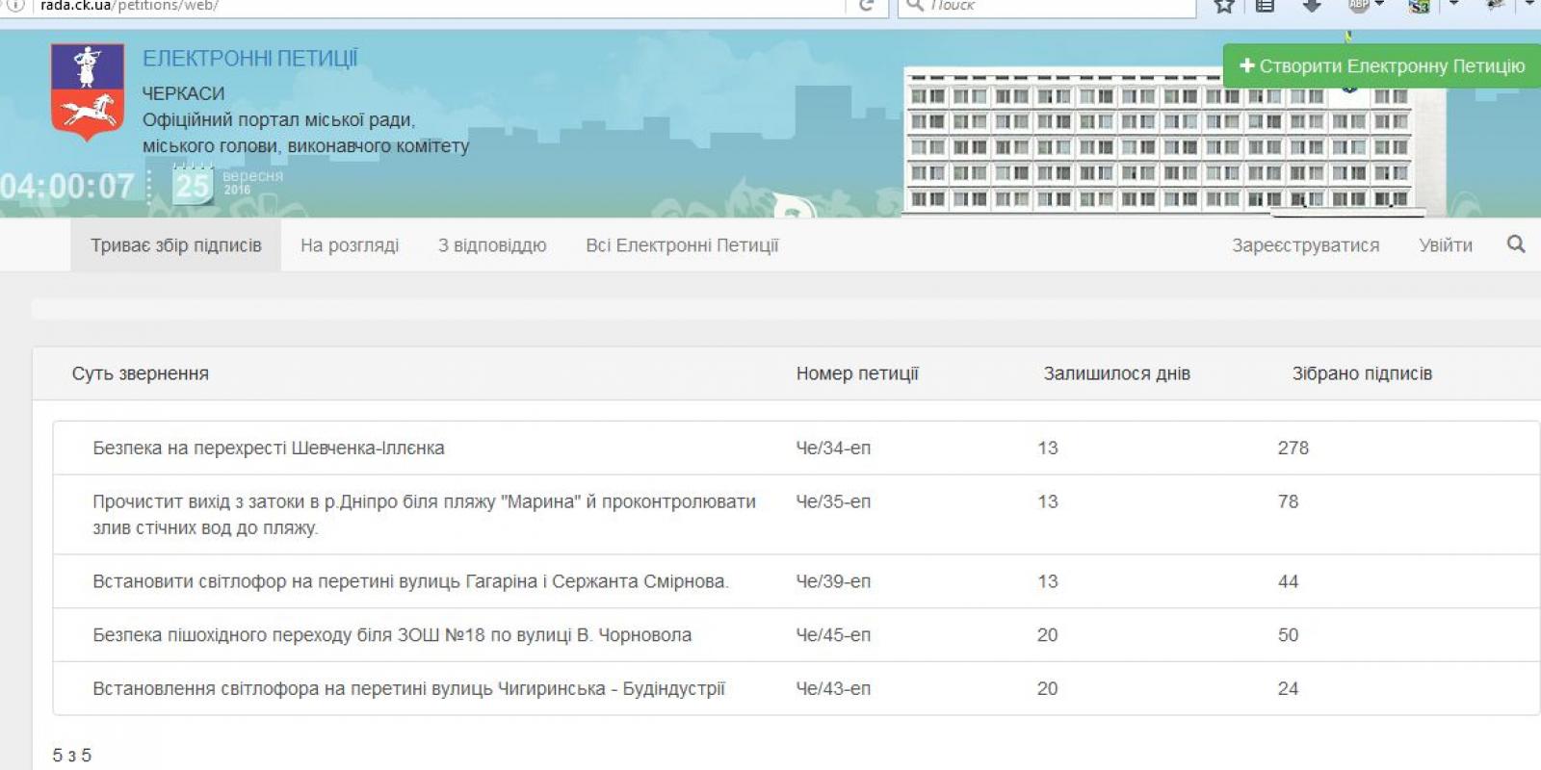Open site search via the magnifier icon
Viewport: 1541px width, 770px height.
click(x=1515, y=244)
